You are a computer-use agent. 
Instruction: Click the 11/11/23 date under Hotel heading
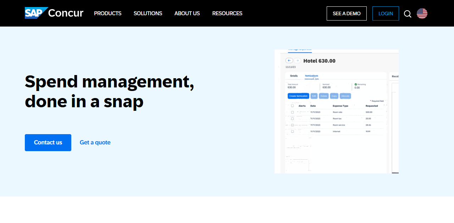tap(290, 67)
